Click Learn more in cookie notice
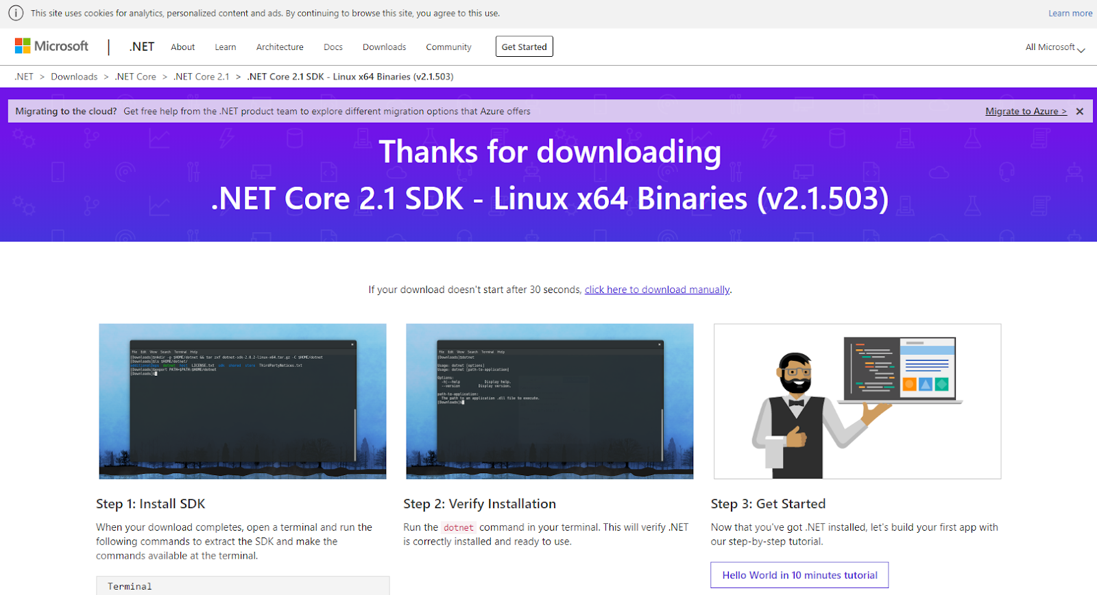The height and width of the screenshot is (595, 1097). click(x=1070, y=13)
